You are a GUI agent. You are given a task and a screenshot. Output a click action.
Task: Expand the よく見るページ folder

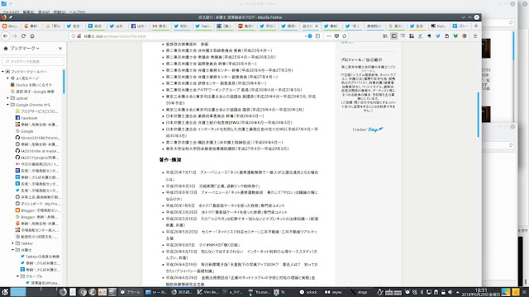pyautogui.click(x=8, y=78)
